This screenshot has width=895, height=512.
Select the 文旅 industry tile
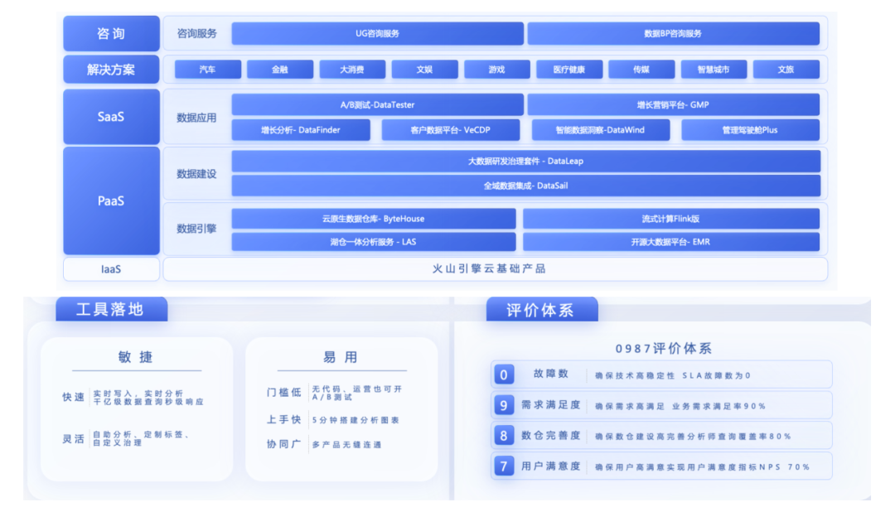786,70
